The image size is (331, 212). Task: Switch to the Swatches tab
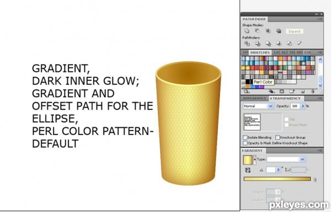(260, 52)
